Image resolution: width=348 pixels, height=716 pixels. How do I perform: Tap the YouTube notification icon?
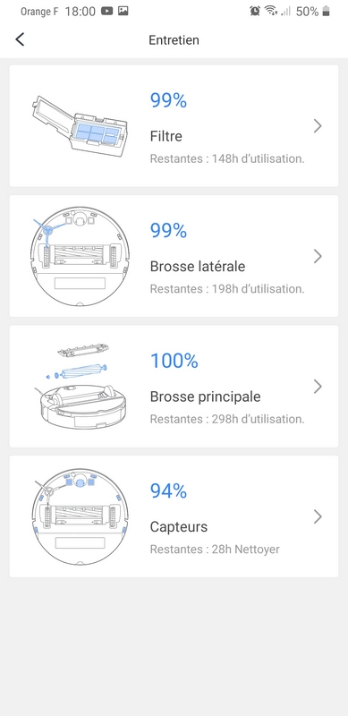[x=106, y=12]
